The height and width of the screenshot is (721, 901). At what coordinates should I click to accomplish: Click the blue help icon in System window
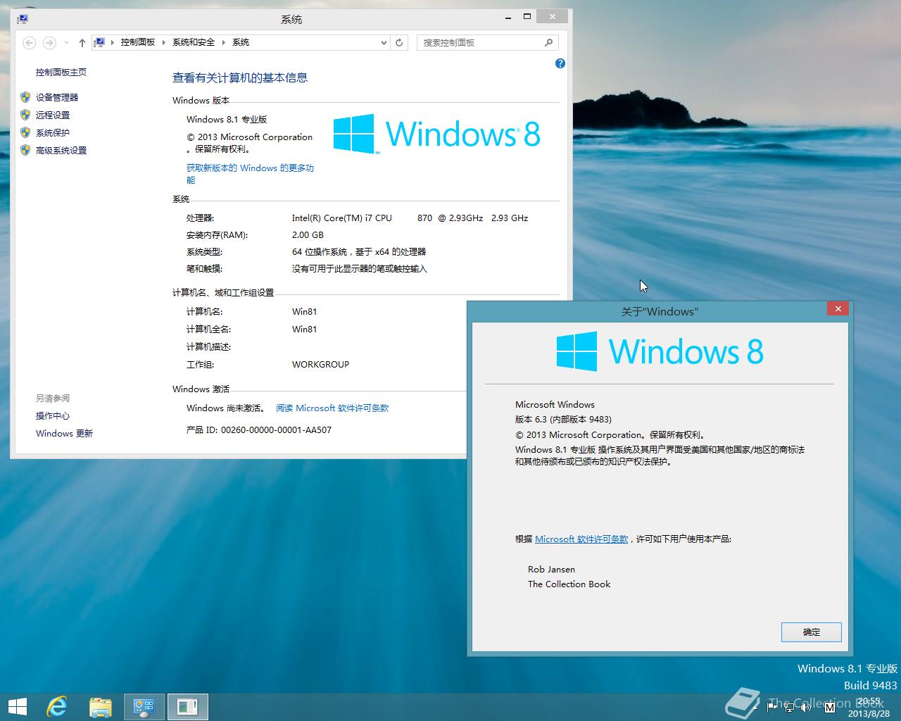click(560, 63)
